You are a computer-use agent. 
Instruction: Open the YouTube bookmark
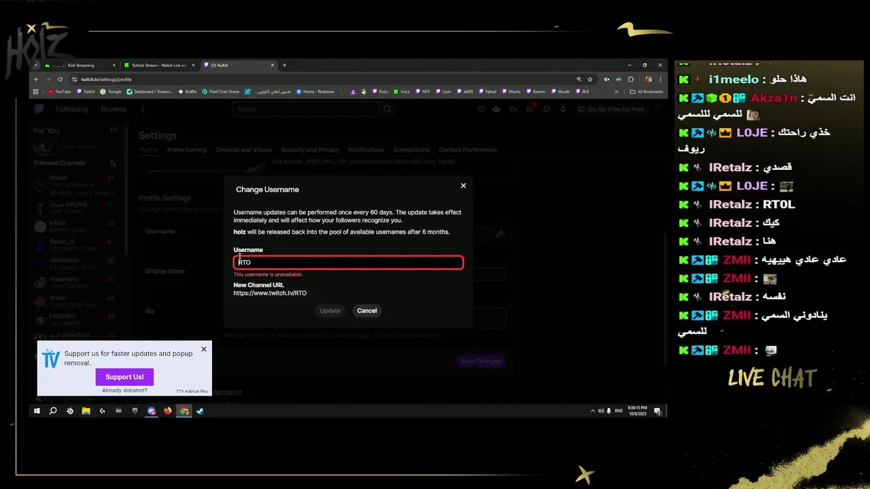click(59, 92)
